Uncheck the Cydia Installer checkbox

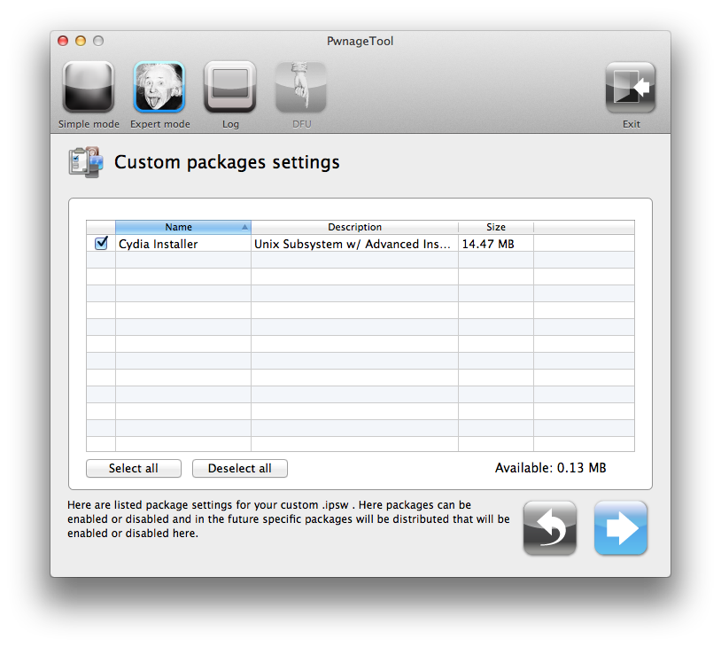101,243
